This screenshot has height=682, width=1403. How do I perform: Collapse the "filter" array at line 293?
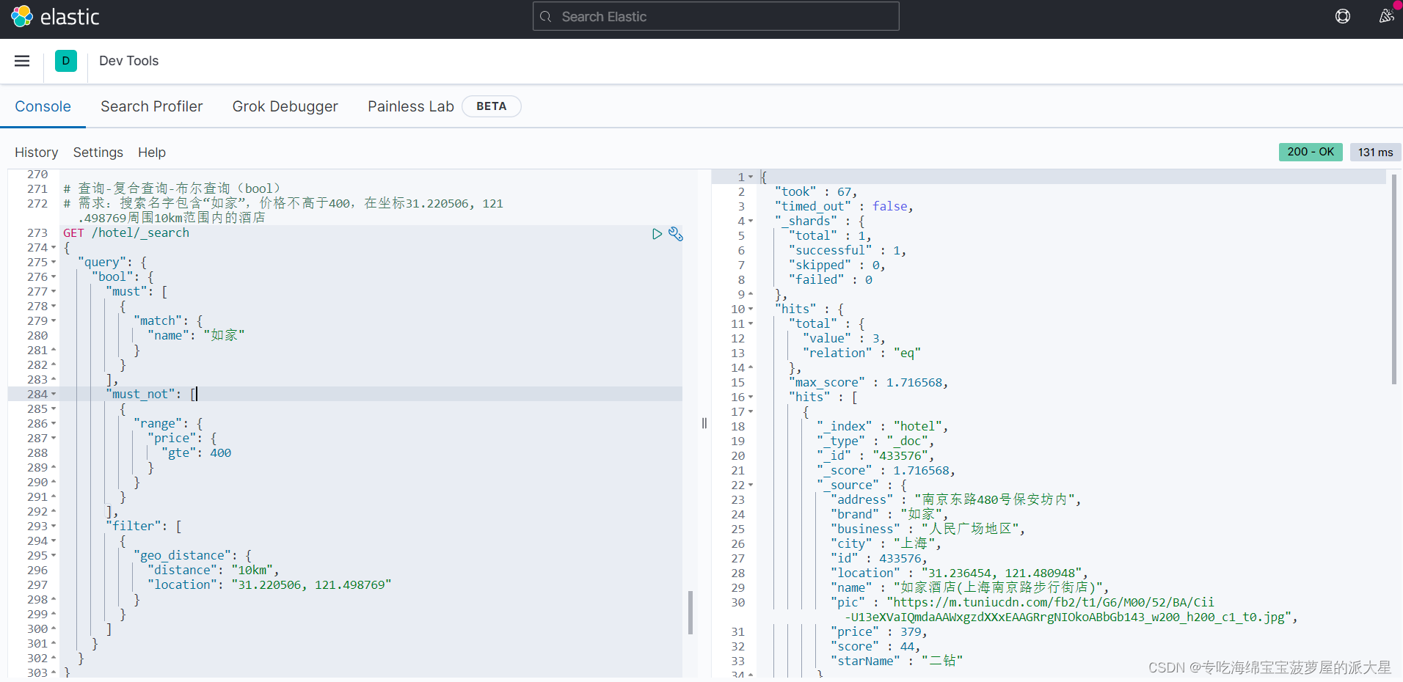click(54, 527)
